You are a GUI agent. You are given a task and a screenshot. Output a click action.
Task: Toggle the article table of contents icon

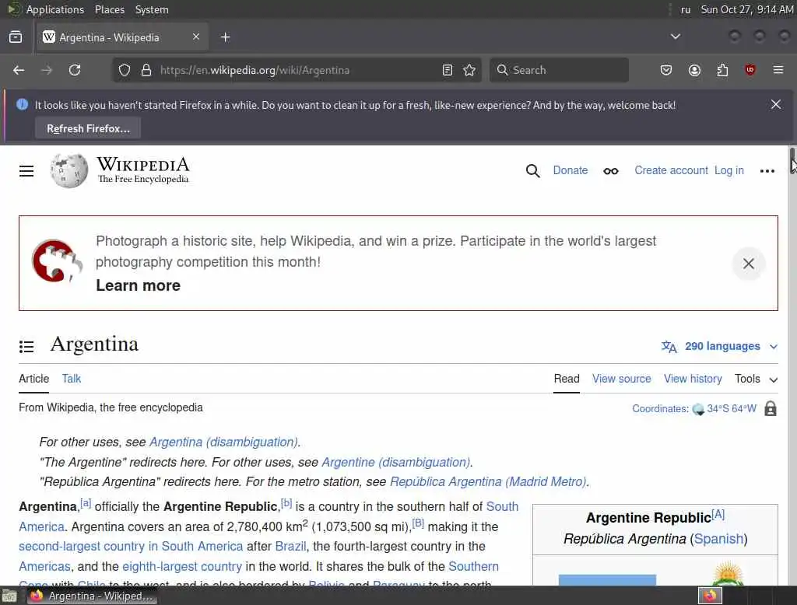click(26, 347)
